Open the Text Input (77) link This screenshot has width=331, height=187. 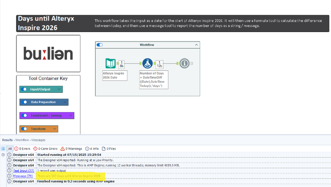pyautogui.click(x=23, y=171)
